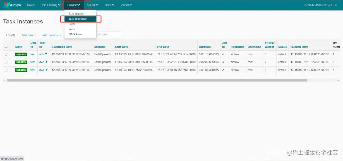
Task: Open the About dropdown menu
Action: pos(126,5)
